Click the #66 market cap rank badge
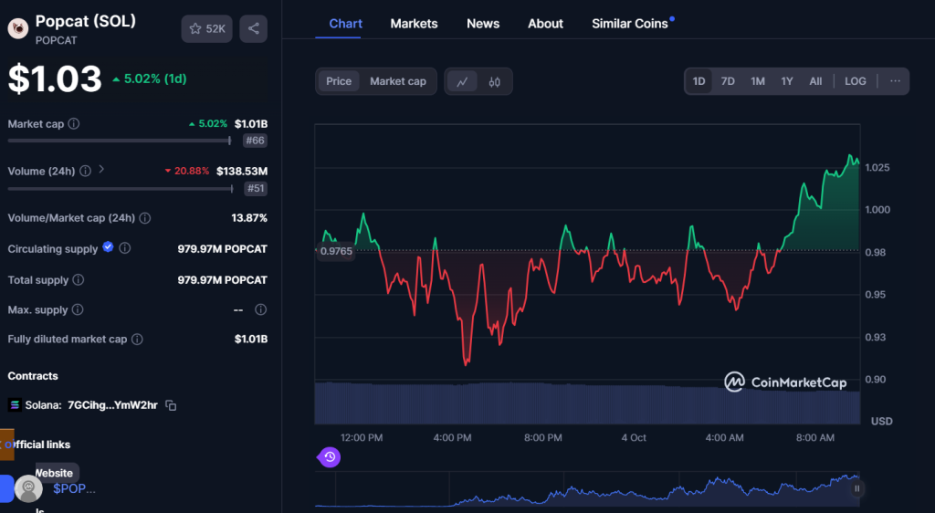Image resolution: width=935 pixels, height=513 pixels. coord(256,141)
